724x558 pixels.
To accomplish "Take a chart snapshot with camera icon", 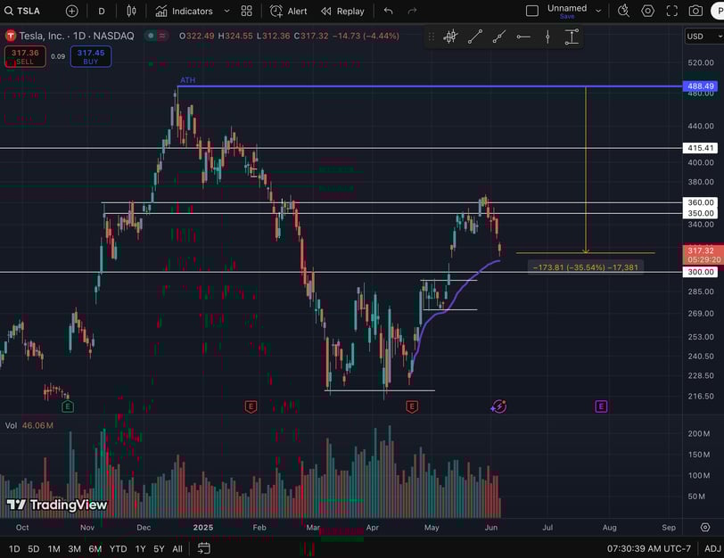I will click(695, 11).
